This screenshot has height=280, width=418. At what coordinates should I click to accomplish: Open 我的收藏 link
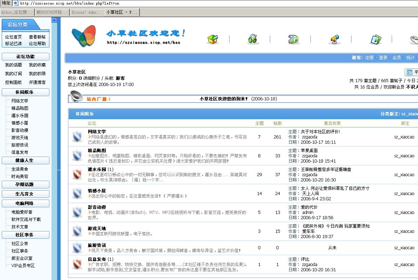click(x=37, y=65)
